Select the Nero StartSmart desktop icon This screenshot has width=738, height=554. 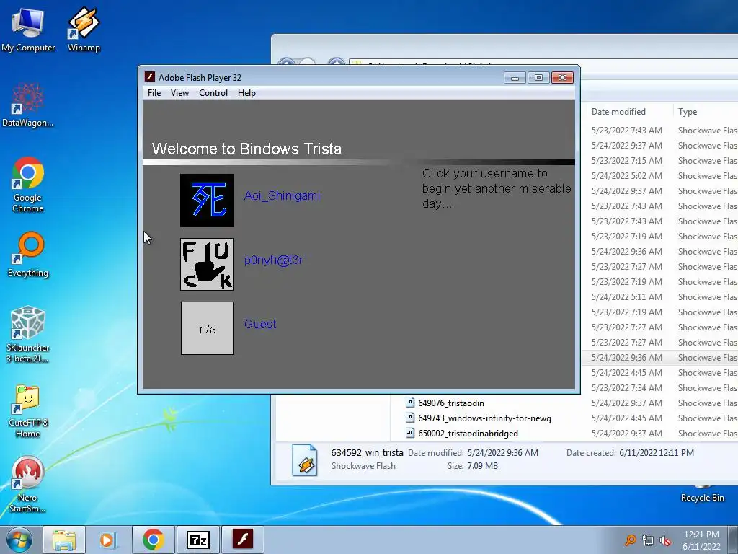point(28,484)
